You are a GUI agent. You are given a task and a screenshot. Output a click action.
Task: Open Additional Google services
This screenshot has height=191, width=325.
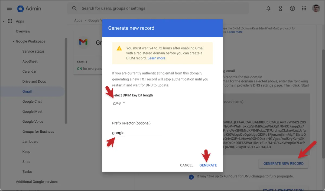(x=37, y=182)
